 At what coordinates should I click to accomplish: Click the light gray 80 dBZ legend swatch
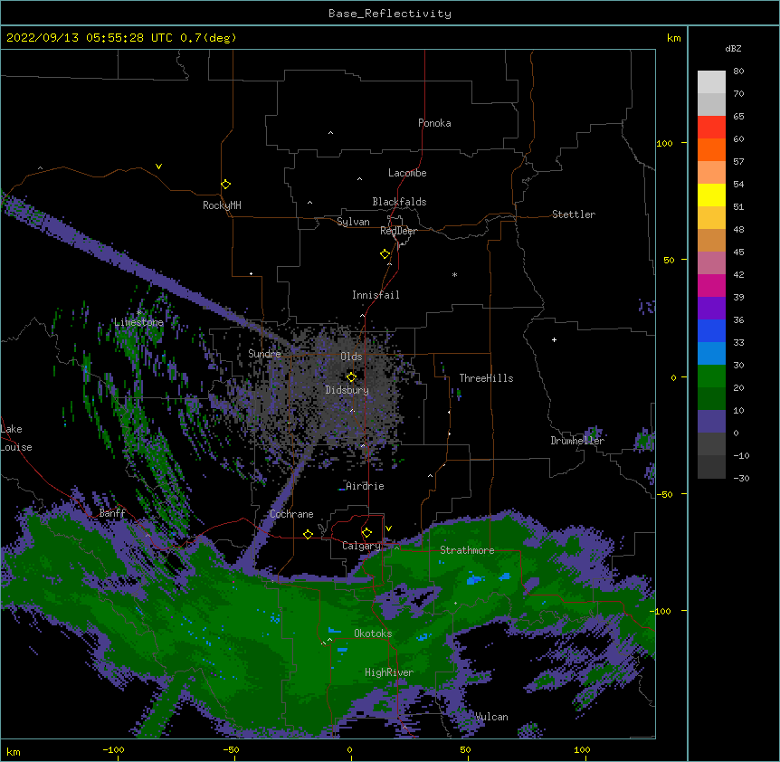[x=711, y=81]
